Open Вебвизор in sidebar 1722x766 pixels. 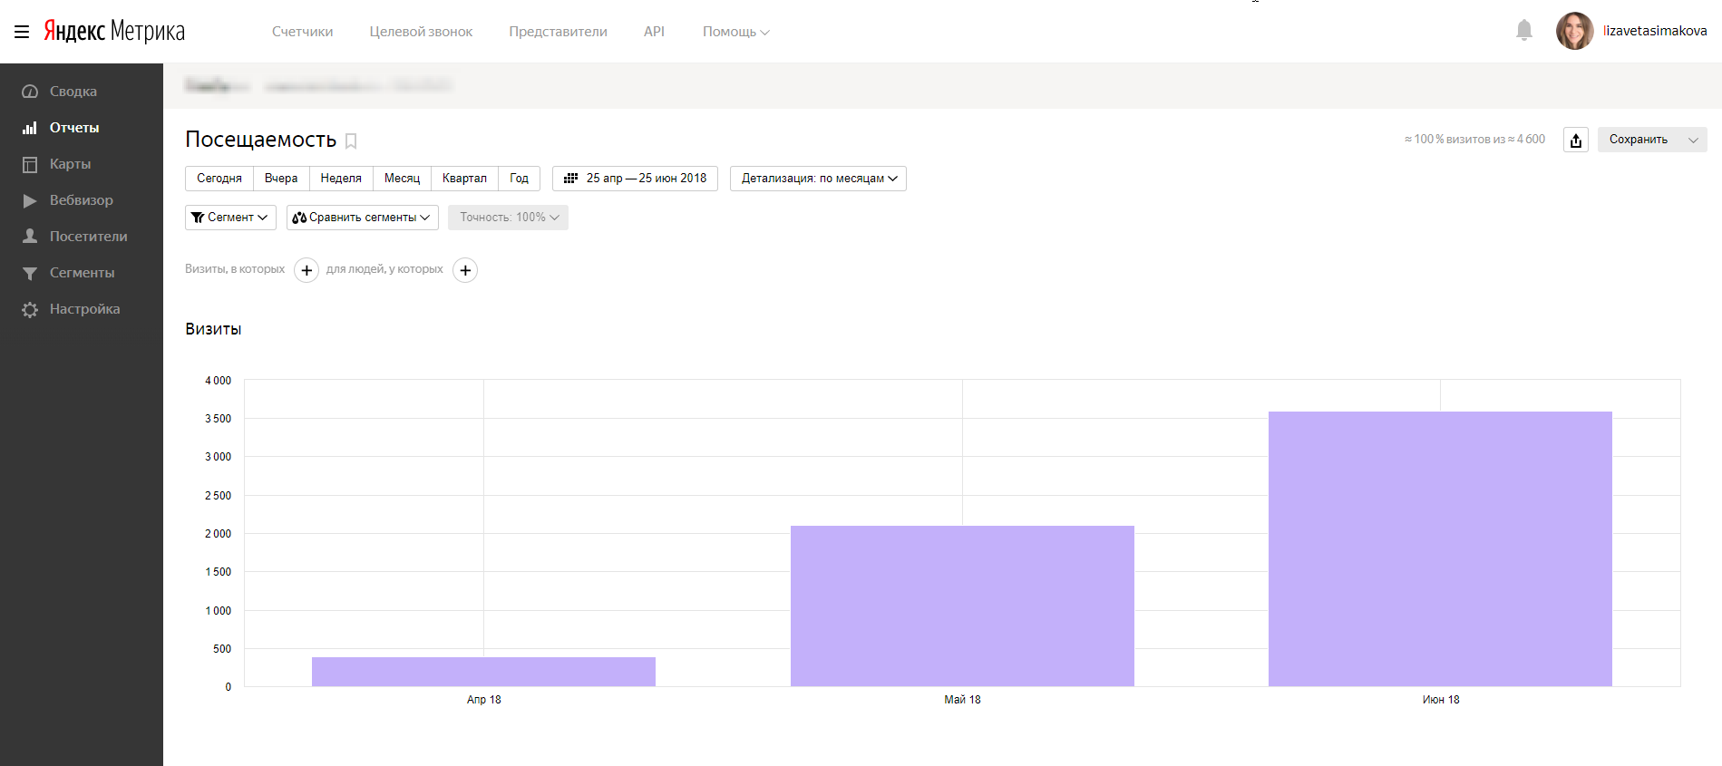pos(82,200)
